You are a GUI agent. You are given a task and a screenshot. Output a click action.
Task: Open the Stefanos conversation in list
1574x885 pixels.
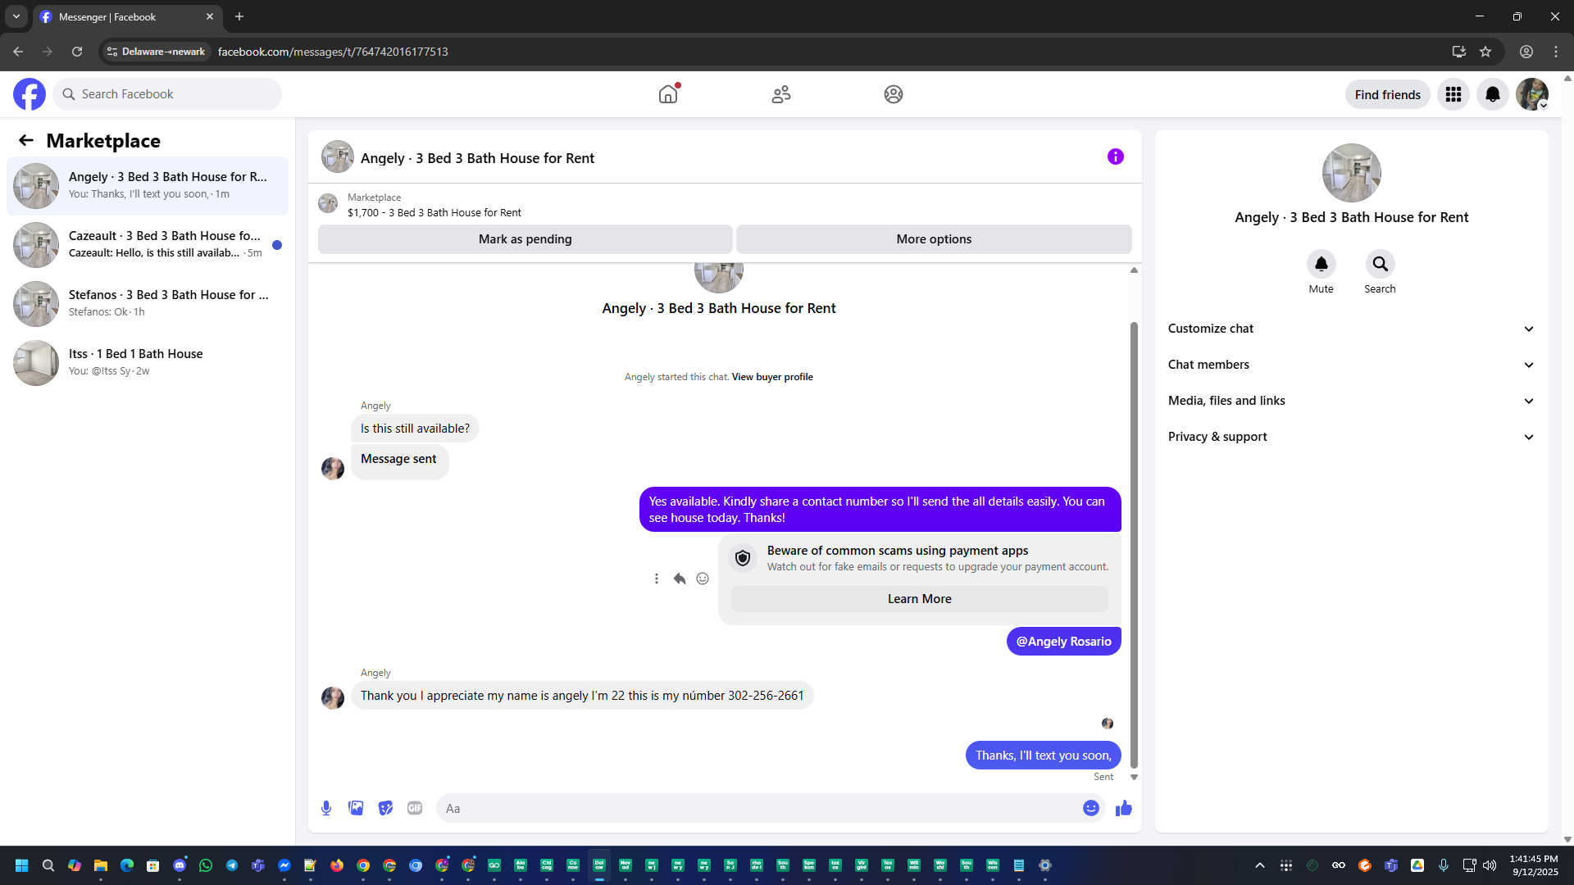pos(148,303)
